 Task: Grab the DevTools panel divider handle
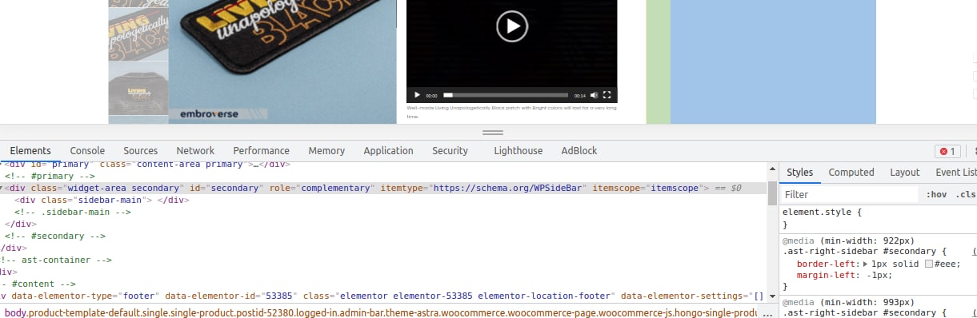pos(493,133)
